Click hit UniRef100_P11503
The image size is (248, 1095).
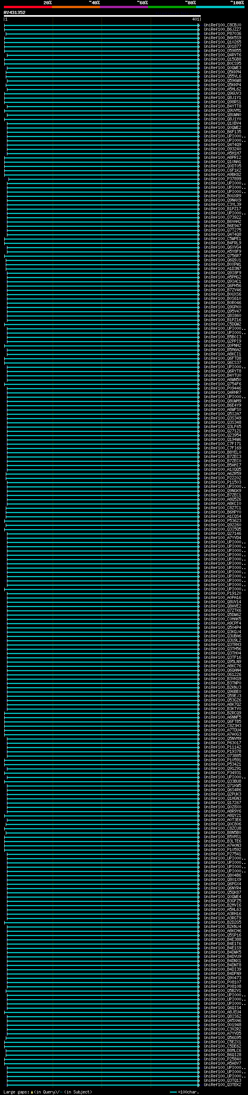(222, 482)
